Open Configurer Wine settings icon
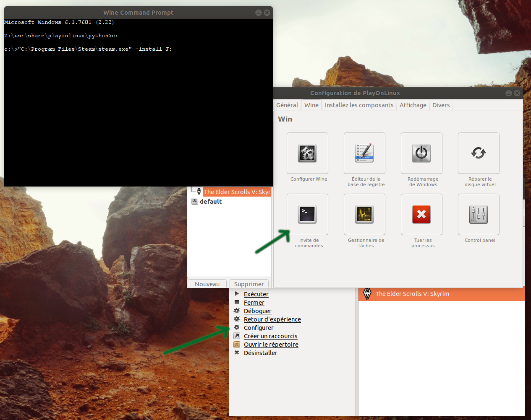Image resolution: width=531 pixels, height=420 pixels. (307, 153)
